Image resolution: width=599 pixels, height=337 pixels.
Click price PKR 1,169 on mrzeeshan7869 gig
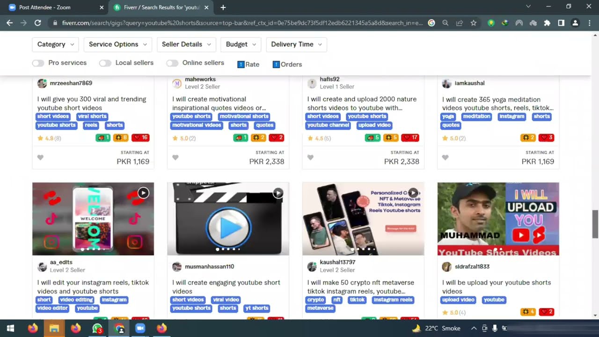click(133, 161)
